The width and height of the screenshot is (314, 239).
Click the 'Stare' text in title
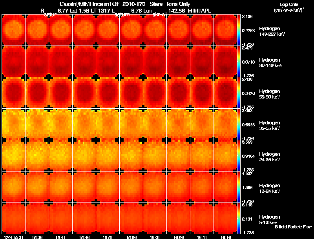coord(156,4)
